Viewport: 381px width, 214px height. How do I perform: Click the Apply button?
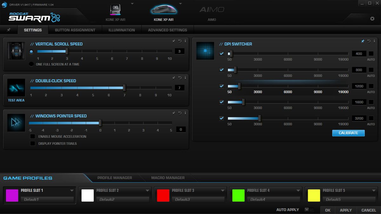(346, 210)
